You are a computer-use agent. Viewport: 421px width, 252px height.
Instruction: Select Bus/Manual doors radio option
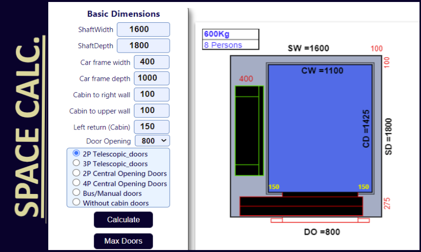pyautogui.click(x=76, y=192)
